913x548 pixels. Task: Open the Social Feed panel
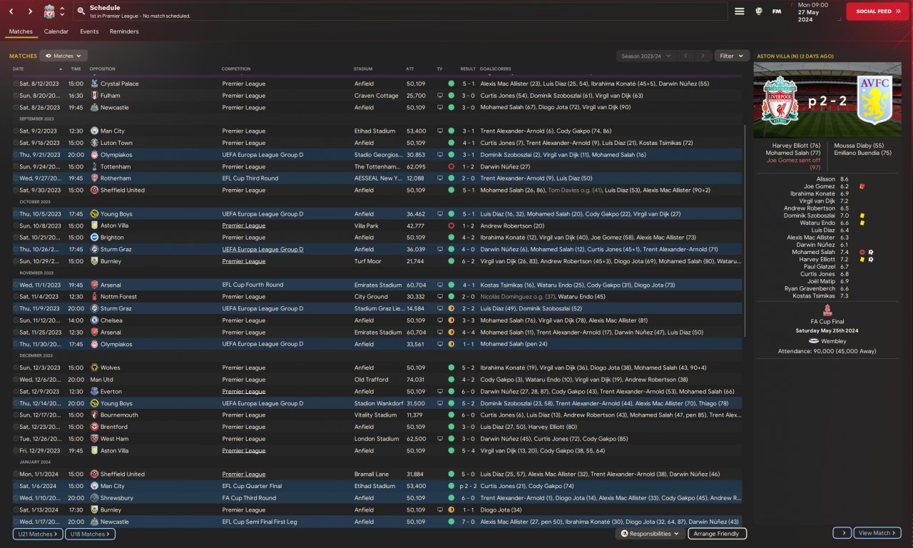[879, 11]
